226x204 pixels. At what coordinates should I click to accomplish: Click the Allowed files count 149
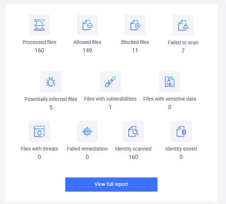point(87,51)
